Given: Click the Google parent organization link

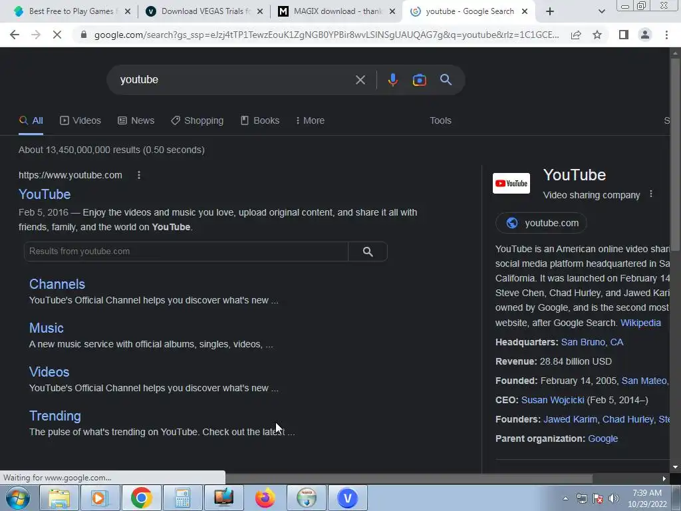Looking at the screenshot, I should pyautogui.click(x=603, y=439).
